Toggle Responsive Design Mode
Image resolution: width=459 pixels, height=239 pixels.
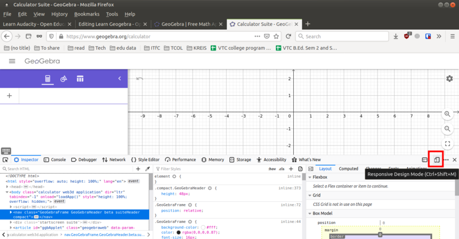click(437, 160)
